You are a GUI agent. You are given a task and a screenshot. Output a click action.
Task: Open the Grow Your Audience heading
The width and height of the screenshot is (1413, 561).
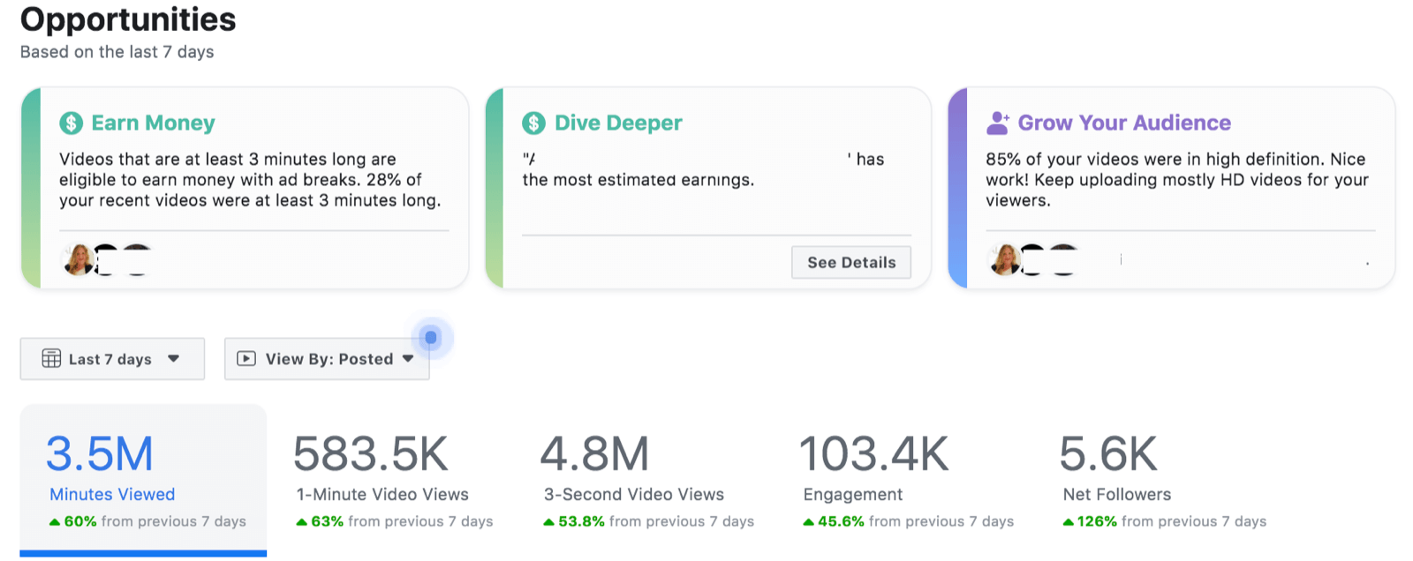[1124, 123]
